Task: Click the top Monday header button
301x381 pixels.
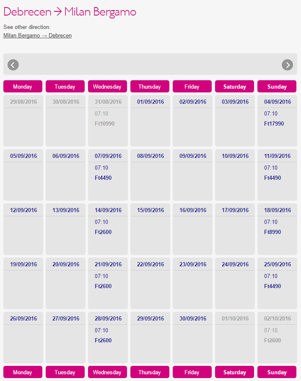Action: coord(23,87)
